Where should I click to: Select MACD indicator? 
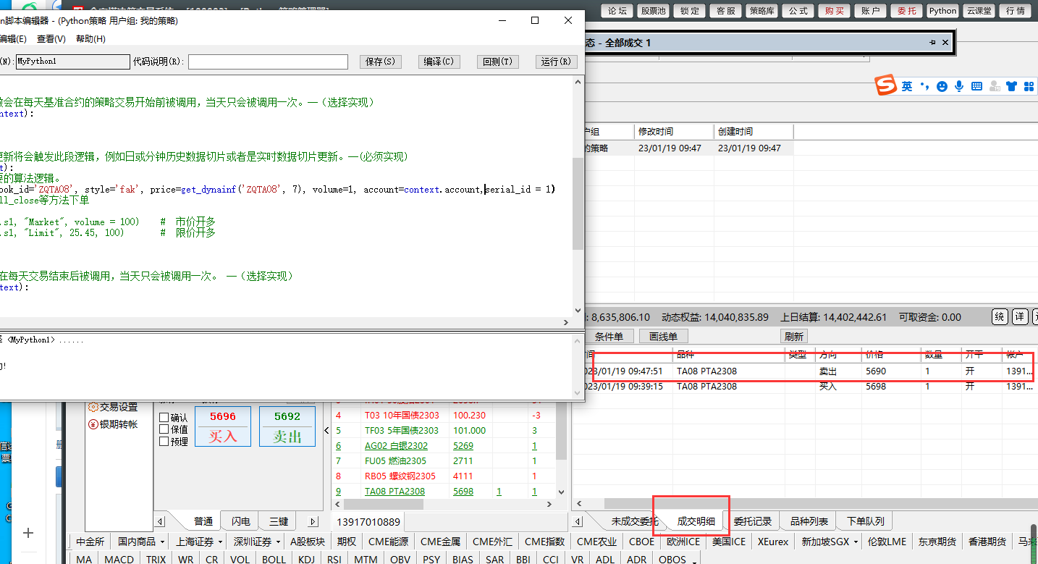[119, 560]
